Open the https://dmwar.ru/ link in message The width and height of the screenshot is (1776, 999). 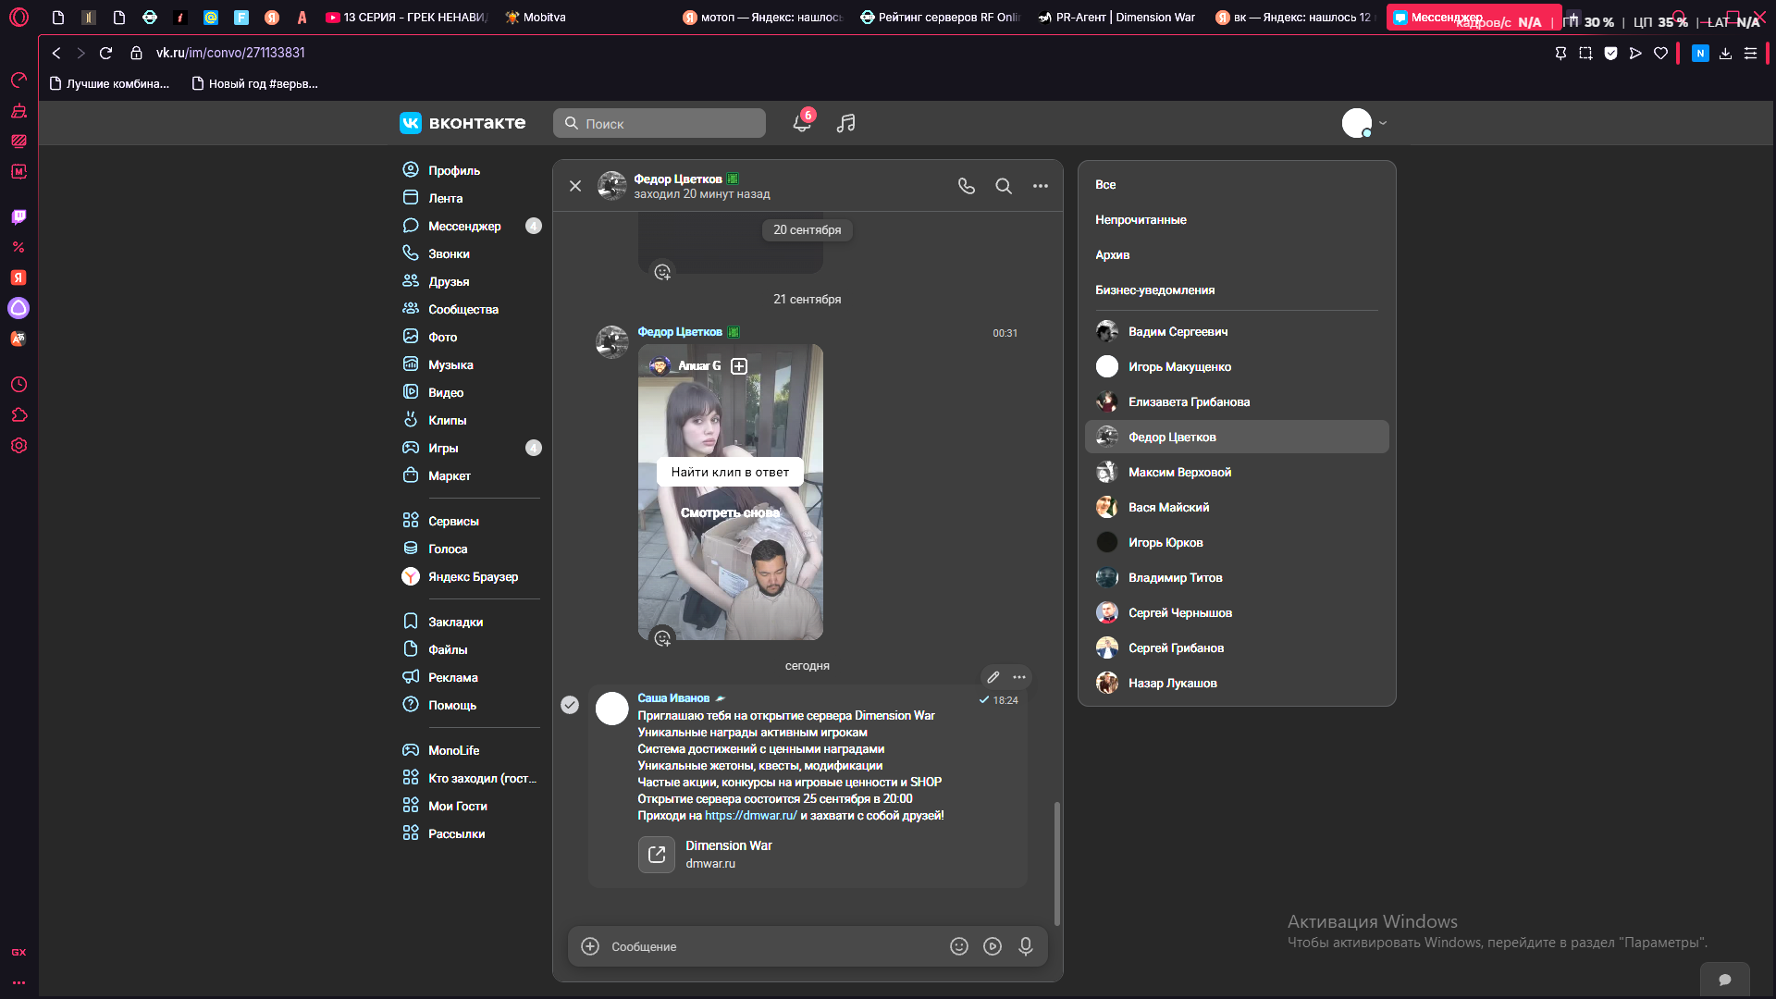coord(750,815)
